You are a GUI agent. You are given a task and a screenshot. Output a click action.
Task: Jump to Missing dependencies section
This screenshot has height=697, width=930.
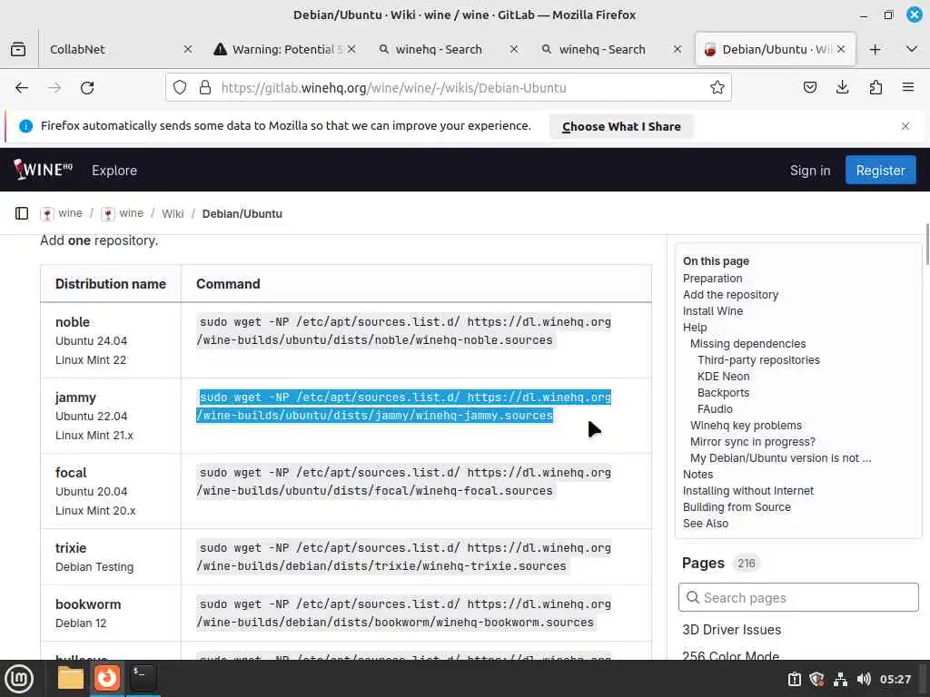[748, 344]
